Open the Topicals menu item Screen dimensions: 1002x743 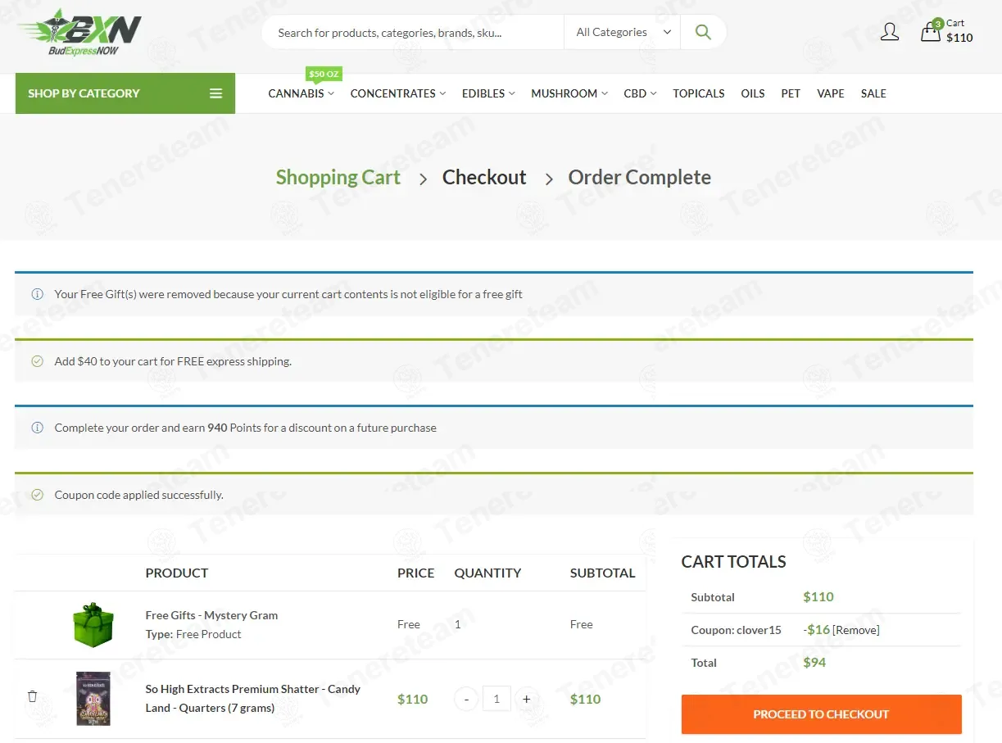pyautogui.click(x=699, y=93)
